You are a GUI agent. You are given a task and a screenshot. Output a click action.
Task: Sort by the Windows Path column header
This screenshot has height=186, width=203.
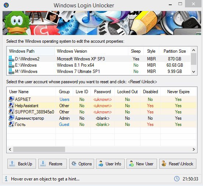coord(31,51)
